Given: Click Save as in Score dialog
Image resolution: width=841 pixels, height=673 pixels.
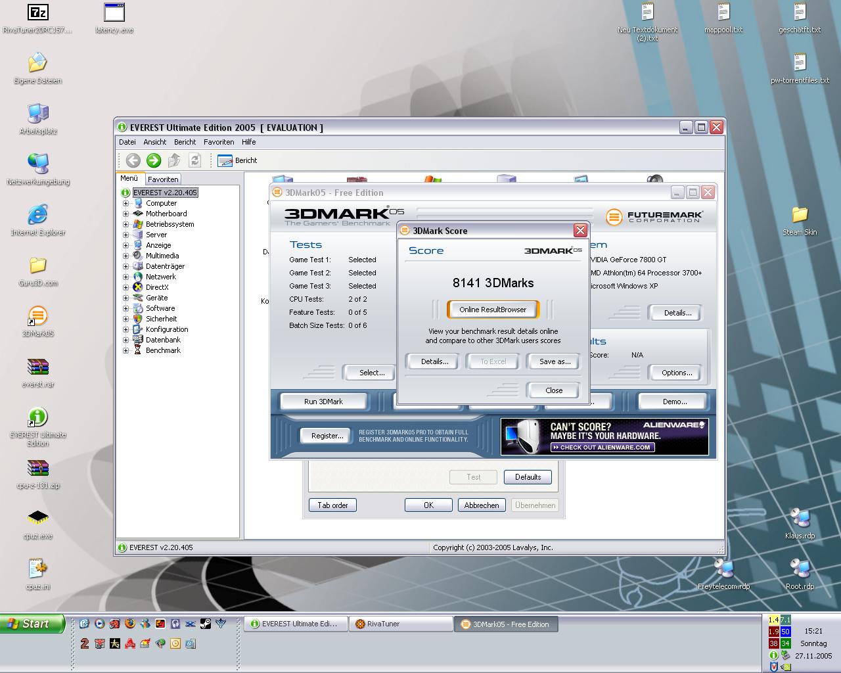Looking at the screenshot, I should coord(555,361).
